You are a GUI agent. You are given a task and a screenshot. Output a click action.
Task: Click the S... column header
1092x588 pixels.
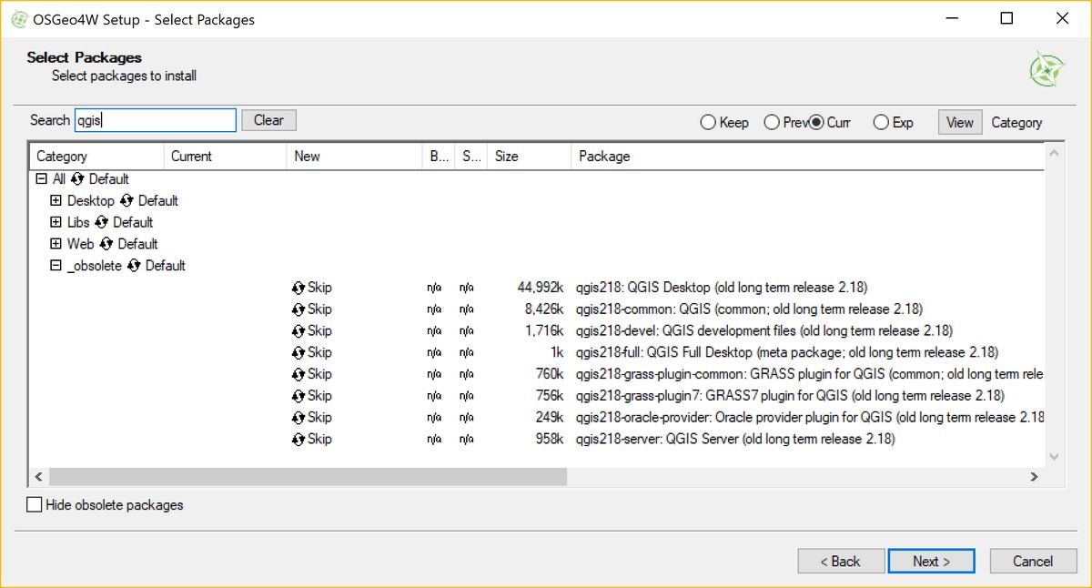[470, 157]
